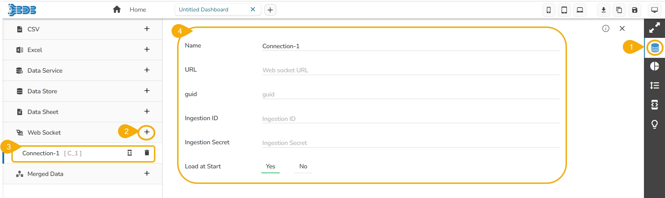The height and width of the screenshot is (198, 665).
Task: Open the charts pie icon panel
Action: tap(655, 66)
